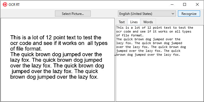The image size is (204, 102).
Task: Maximize the OCR RT window
Action: coord(185,4)
